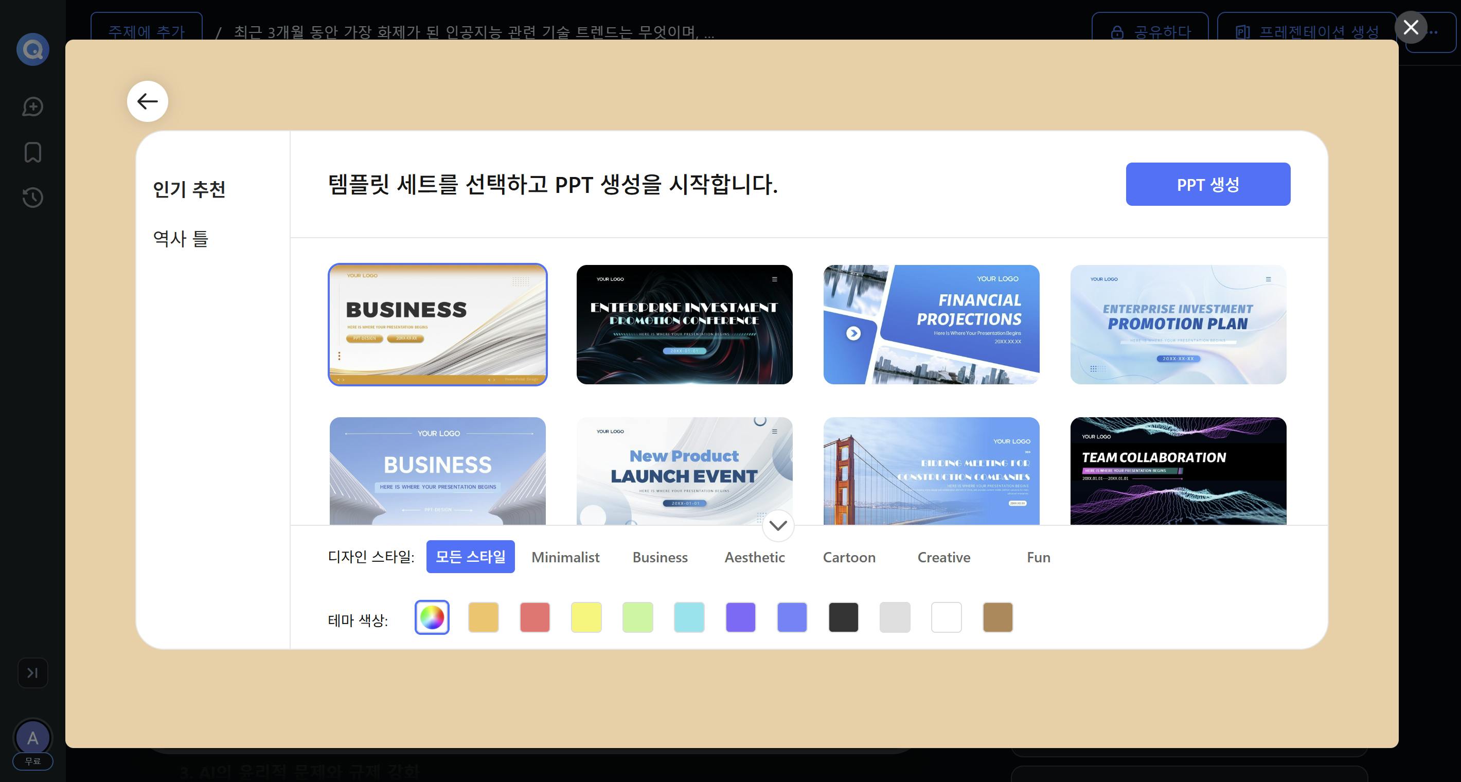Open the 인기 추천 tab

pos(189,189)
